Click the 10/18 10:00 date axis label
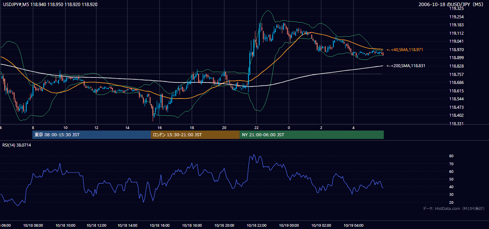 coord(65,226)
